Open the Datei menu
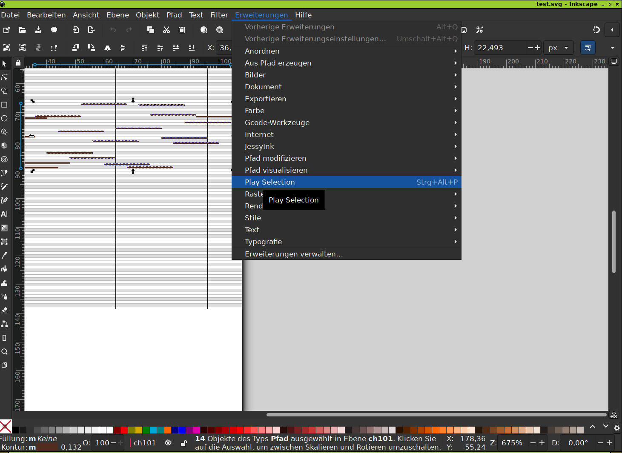Screen dimensions: 622x453 tap(10, 15)
